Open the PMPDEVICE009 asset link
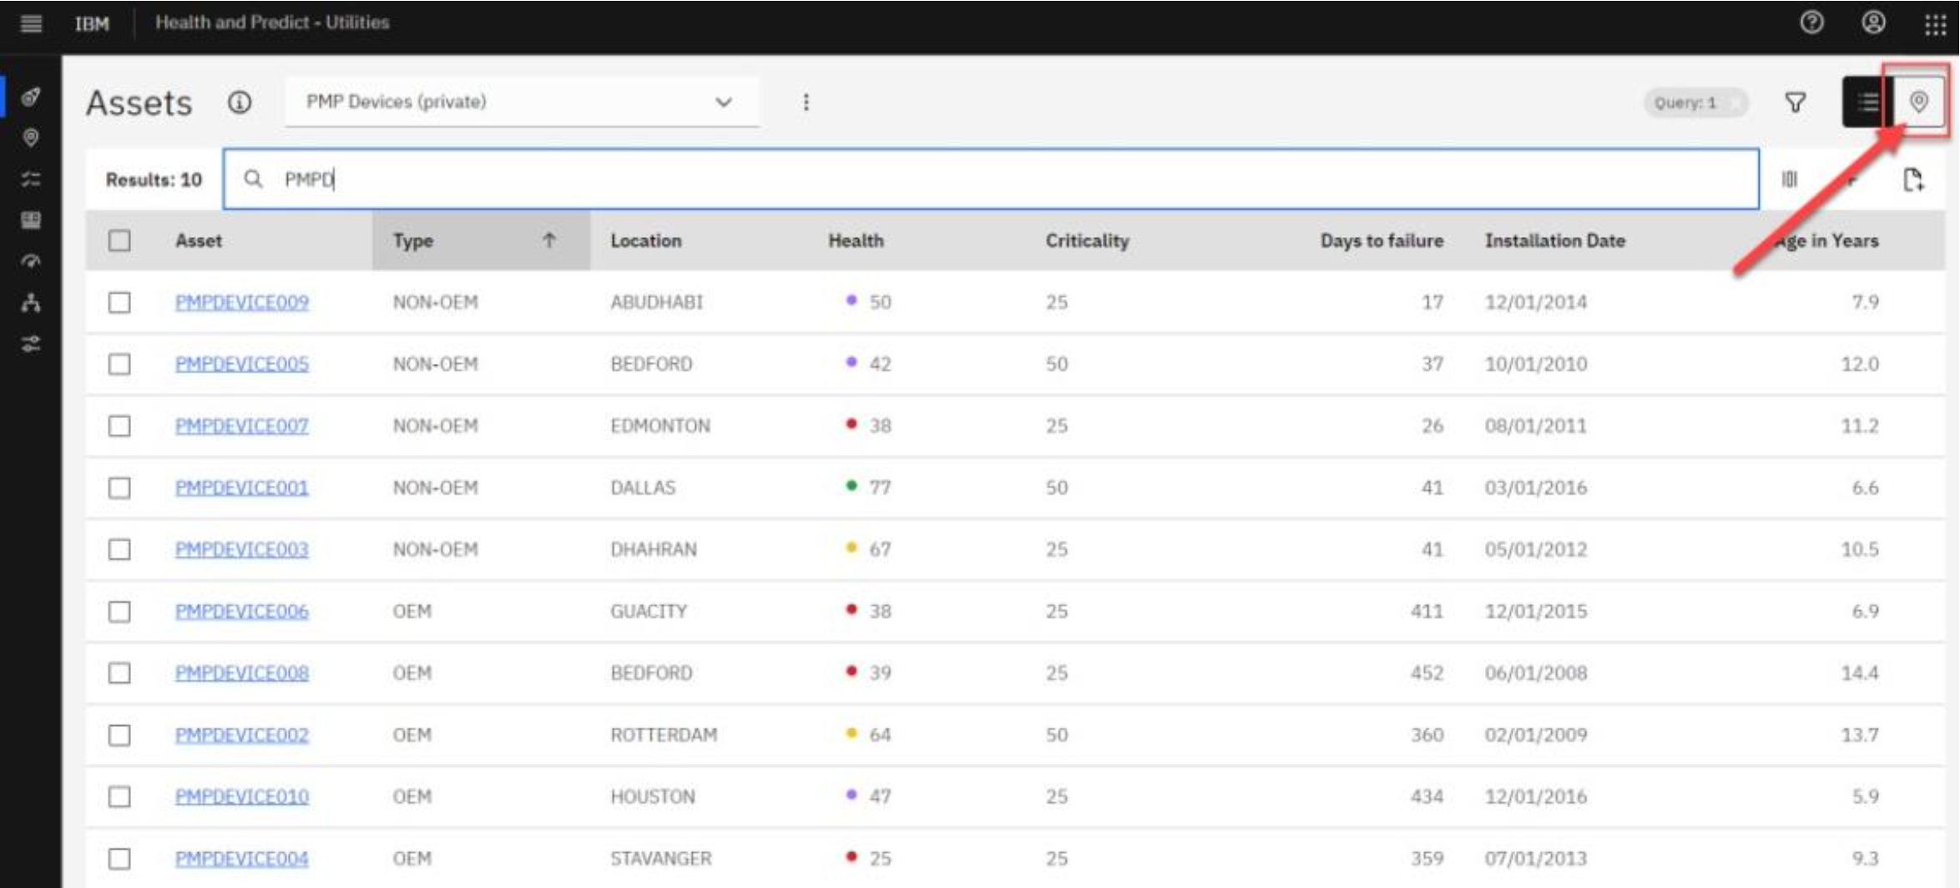This screenshot has width=1960, height=888. click(x=241, y=302)
